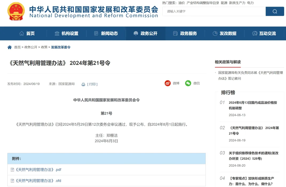Share article via WeChat icon
This screenshot has height=187, width=286.
[188, 83]
